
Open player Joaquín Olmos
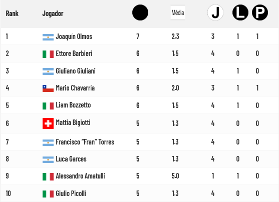pyautogui.click(x=74, y=36)
